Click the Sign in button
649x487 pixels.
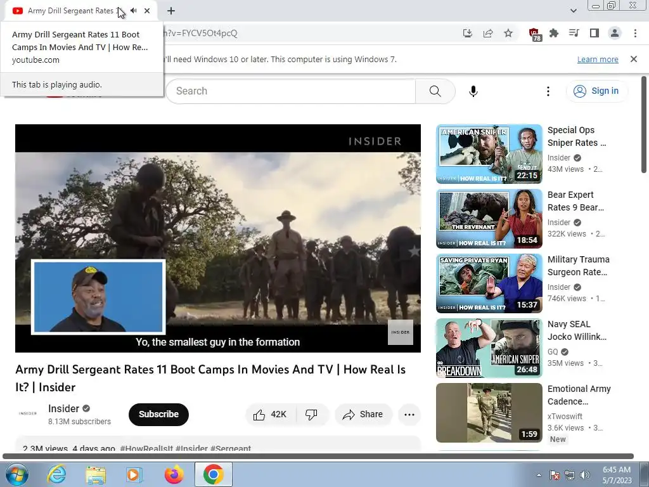(596, 91)
